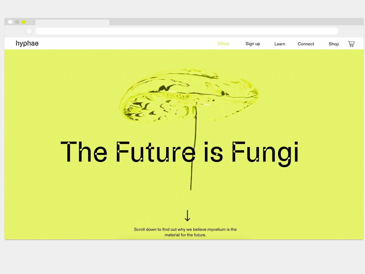
Task: Click the word "The" in the headline
Action: [84, 152]
